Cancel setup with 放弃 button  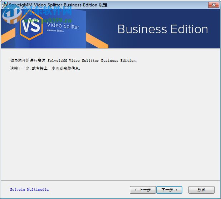201,190
